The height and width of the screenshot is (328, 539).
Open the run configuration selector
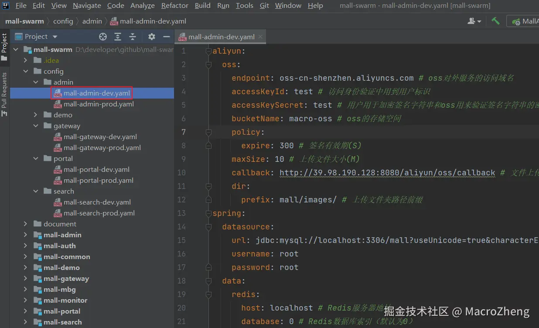[523, 21]
